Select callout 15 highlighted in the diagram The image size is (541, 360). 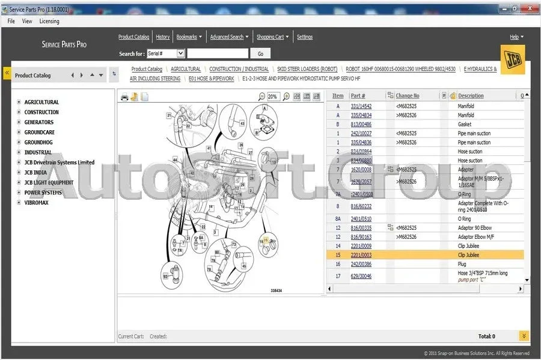266,241
